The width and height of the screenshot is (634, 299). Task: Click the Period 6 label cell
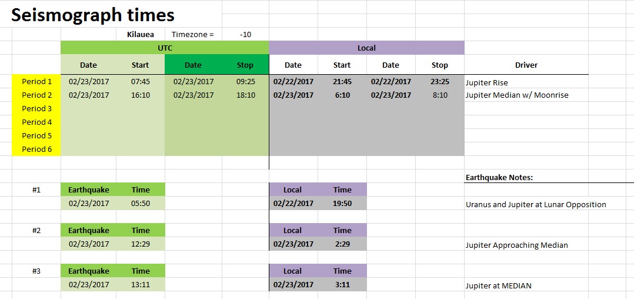point(36,149)
